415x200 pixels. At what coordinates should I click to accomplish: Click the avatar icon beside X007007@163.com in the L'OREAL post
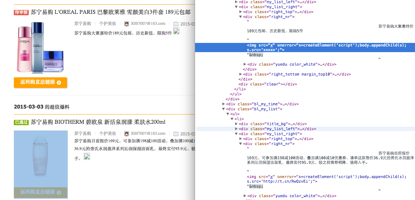(x=127, y=24)
